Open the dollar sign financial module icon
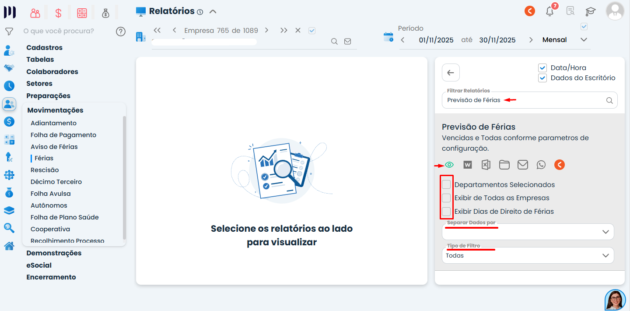Viewport: 630px width, 311px height. click(58, 13)
